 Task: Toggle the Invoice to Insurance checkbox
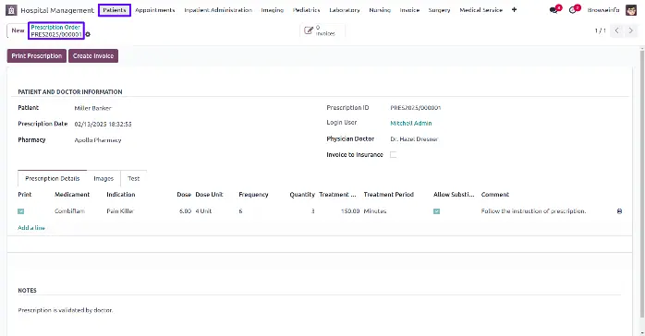394,155
